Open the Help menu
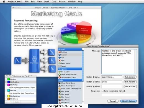 pos(80,2)
